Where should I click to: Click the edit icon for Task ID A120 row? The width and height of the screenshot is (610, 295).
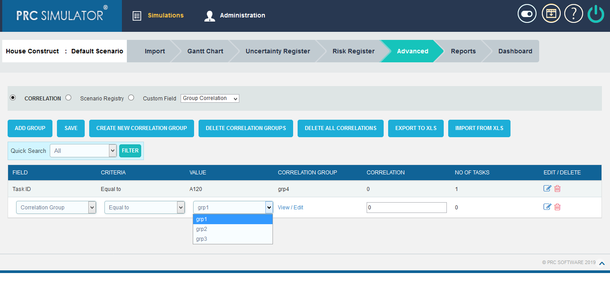coord(547,188)
